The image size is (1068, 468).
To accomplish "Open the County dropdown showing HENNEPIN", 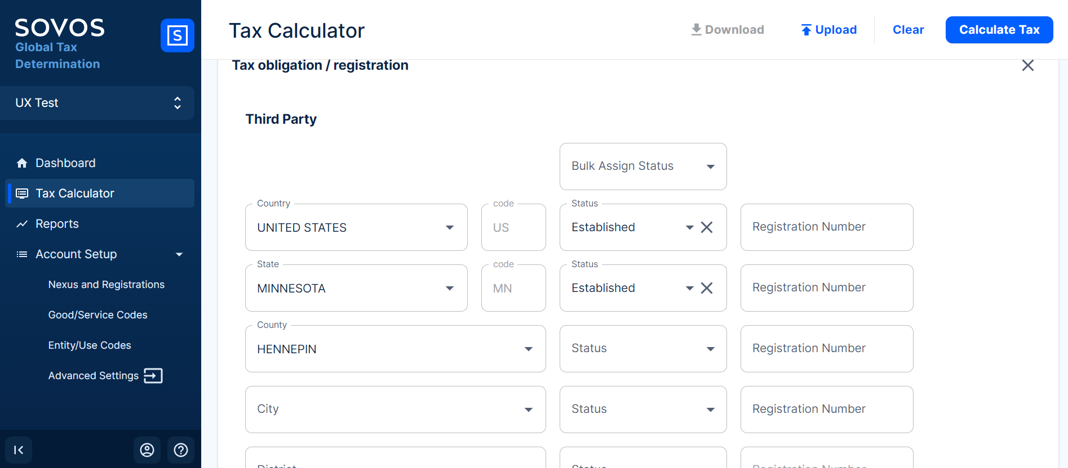I will coord(395,349).
